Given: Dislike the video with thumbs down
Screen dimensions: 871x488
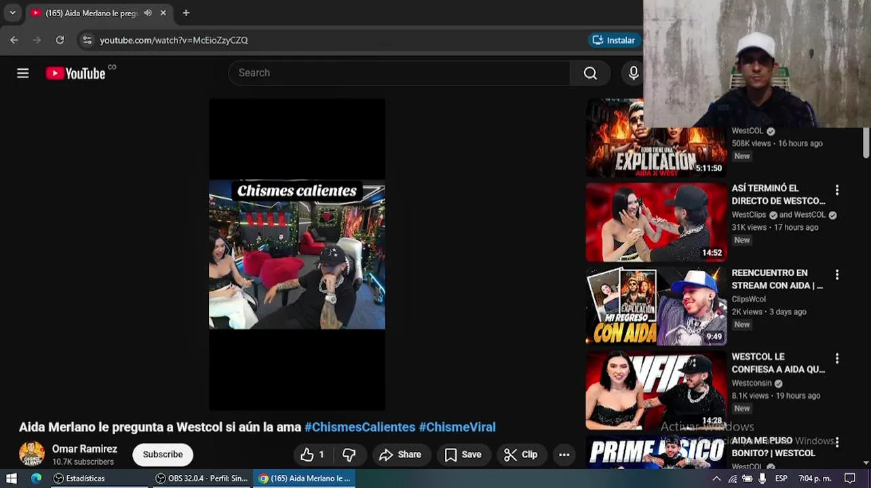Looking at the screenshot, I should tap(349, 455).
